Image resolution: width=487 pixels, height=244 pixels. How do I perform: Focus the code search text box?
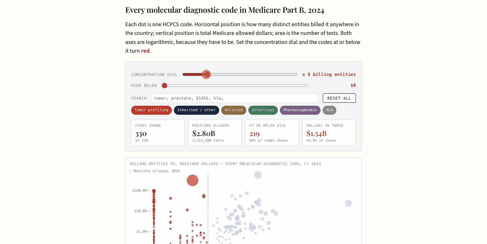pos(234,98)
